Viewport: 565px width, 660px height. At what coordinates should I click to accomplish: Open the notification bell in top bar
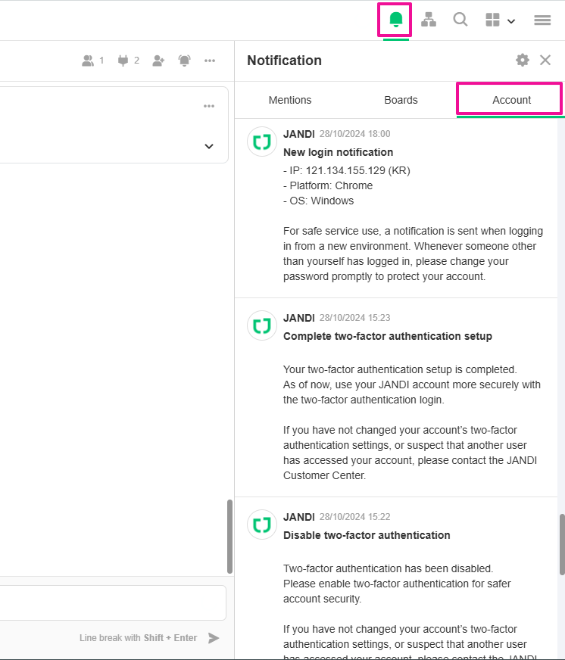tap(395, 20)
